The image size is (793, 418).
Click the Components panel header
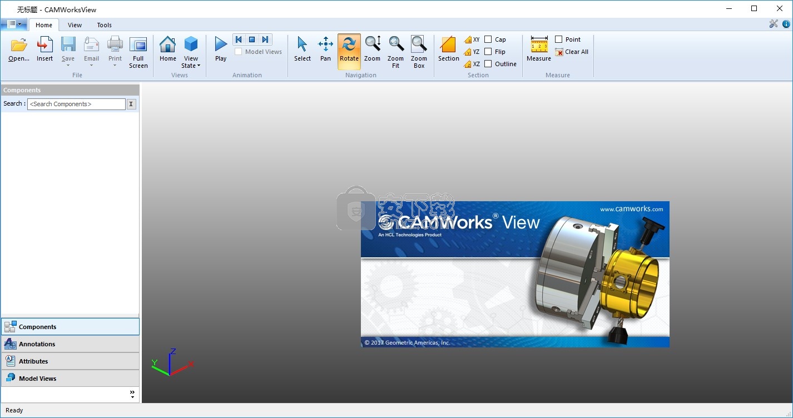(70, 90)
